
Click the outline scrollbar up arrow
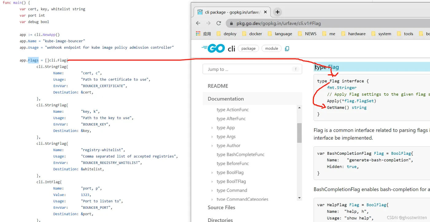[299, 108]
